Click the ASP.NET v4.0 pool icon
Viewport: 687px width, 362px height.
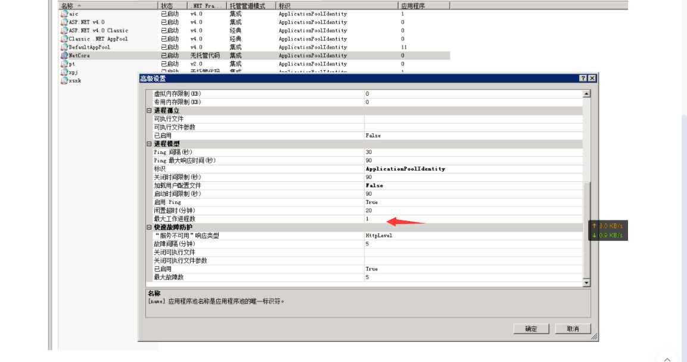click(x=64, y=23)
